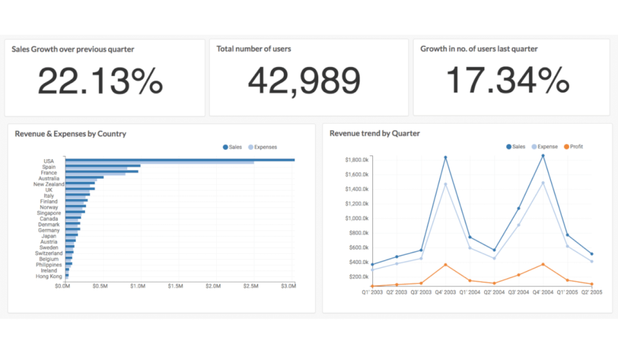Select the Spain Sales bar
The height and width of the screenshot is (347, 618).
(x=103, y=166)
